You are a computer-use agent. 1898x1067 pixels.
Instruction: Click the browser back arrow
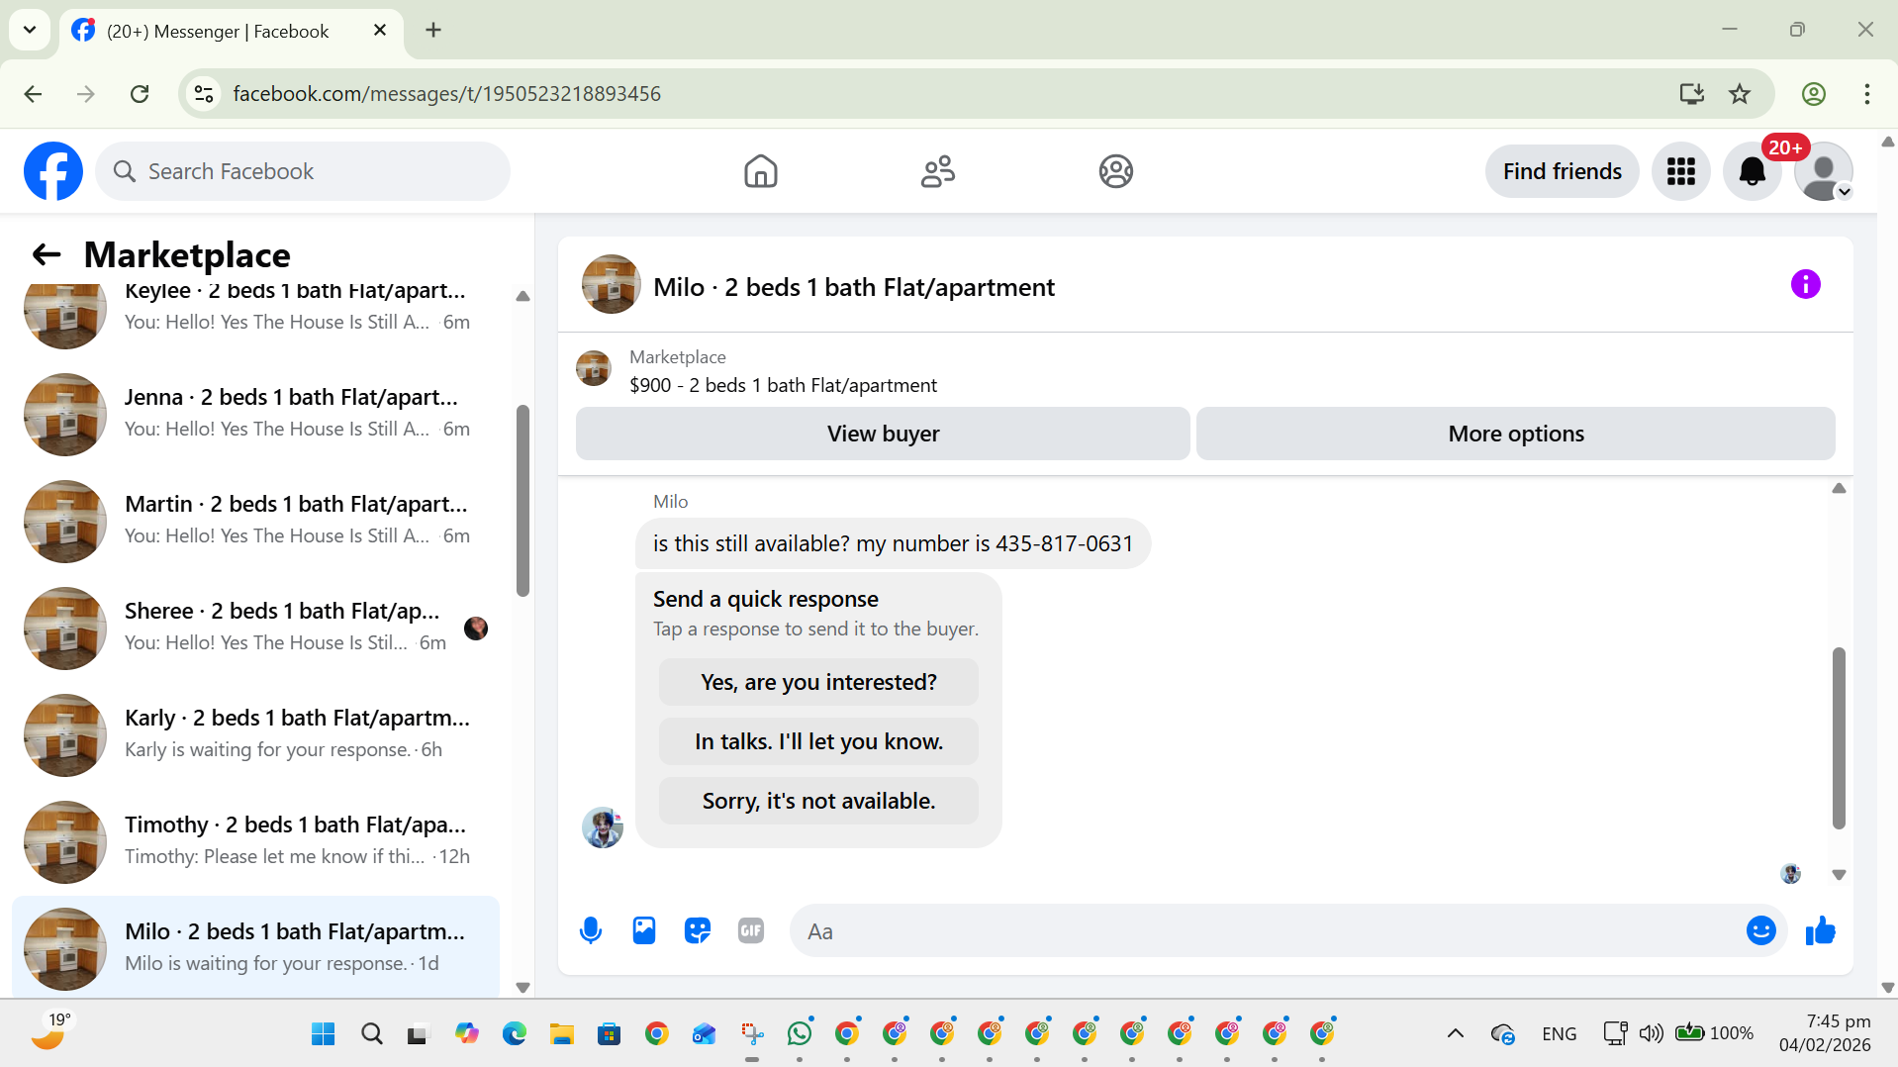pyautogui.click(x=33, y=94)
